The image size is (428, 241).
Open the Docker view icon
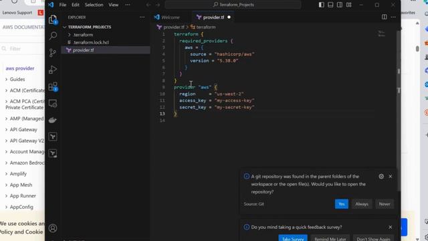pyautogui.click(x=53, y=120)
